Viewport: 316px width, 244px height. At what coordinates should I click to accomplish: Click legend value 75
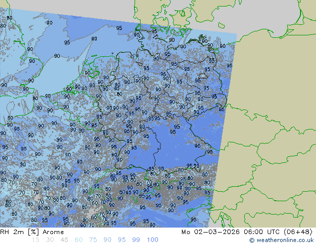point(93,240)
